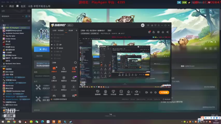Open the 商店 tab in Steam
Screen dimensions: 221x124
(x=12, y=6)
